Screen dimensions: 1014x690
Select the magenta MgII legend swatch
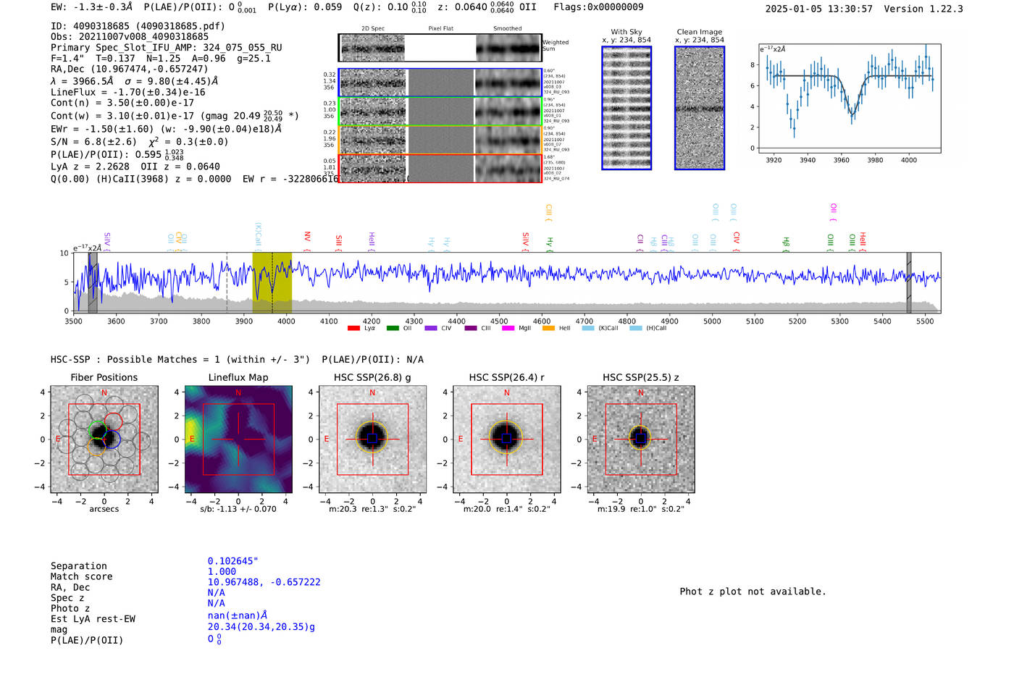point(508,329)
